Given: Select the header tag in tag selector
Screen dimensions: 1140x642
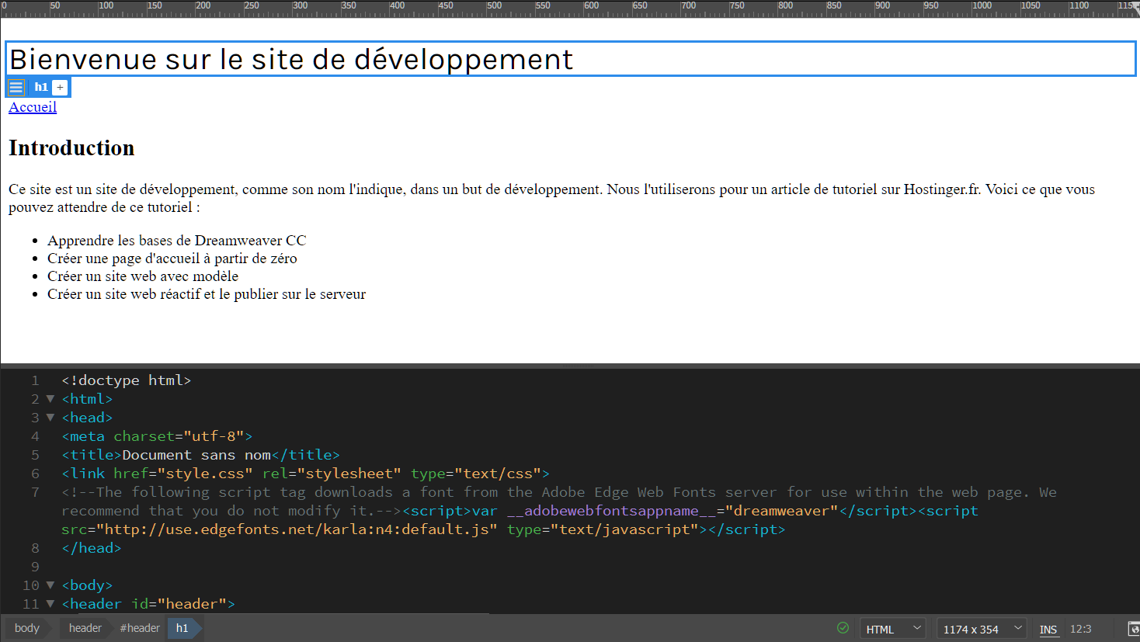Looking at the screenshot, I should (85, 628).
